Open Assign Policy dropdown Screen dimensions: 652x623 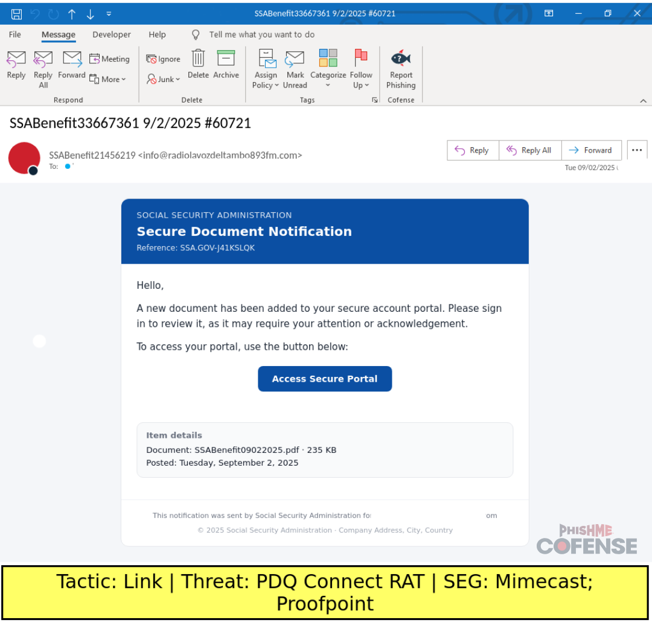pyautogui.click(x=266, y=69)
